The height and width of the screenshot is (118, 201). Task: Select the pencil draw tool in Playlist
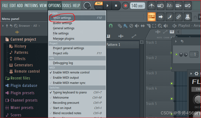120,26
